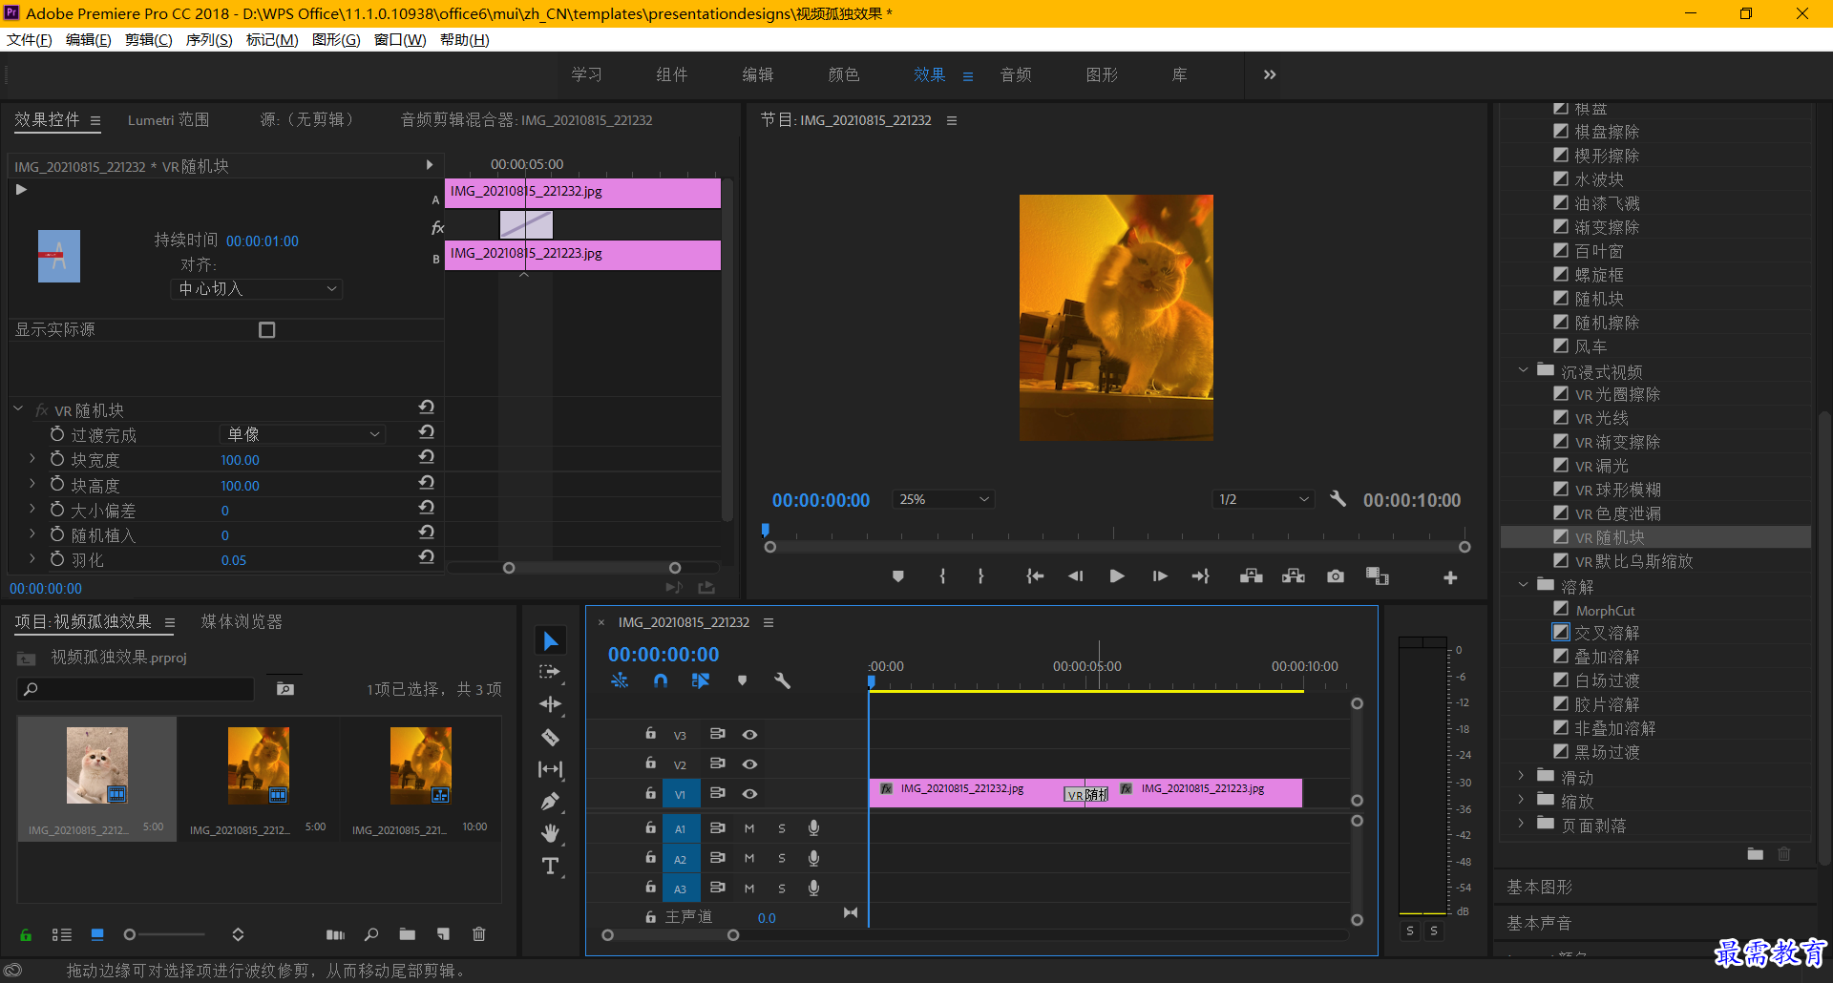
Task: Toggle V2 track visibility eye
Action: 750,764
